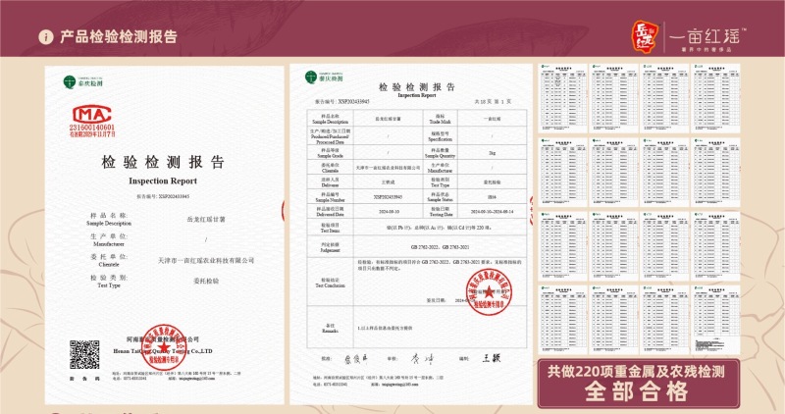Click the red round stamp on the cover page
Image resolution: width=785 pixels, height=414 pixels.
pos(163,347)
